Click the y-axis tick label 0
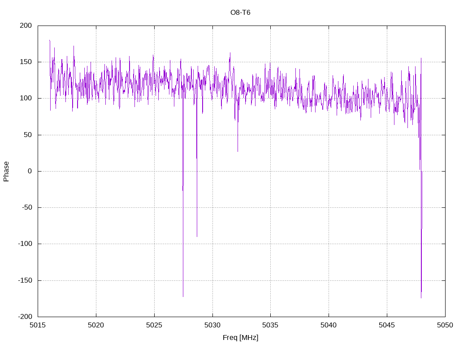This screenshot has width=459, height=344. tap(30, 171)
